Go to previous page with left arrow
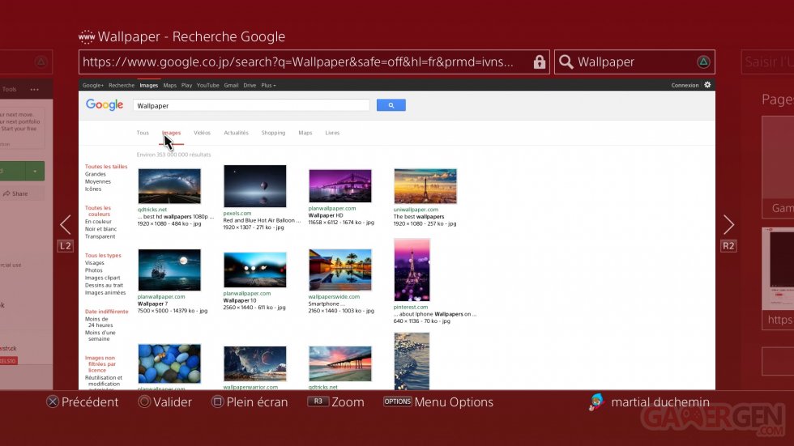This screenshot has height=446, width=794. pyautogui.click(x=66, y=224)
